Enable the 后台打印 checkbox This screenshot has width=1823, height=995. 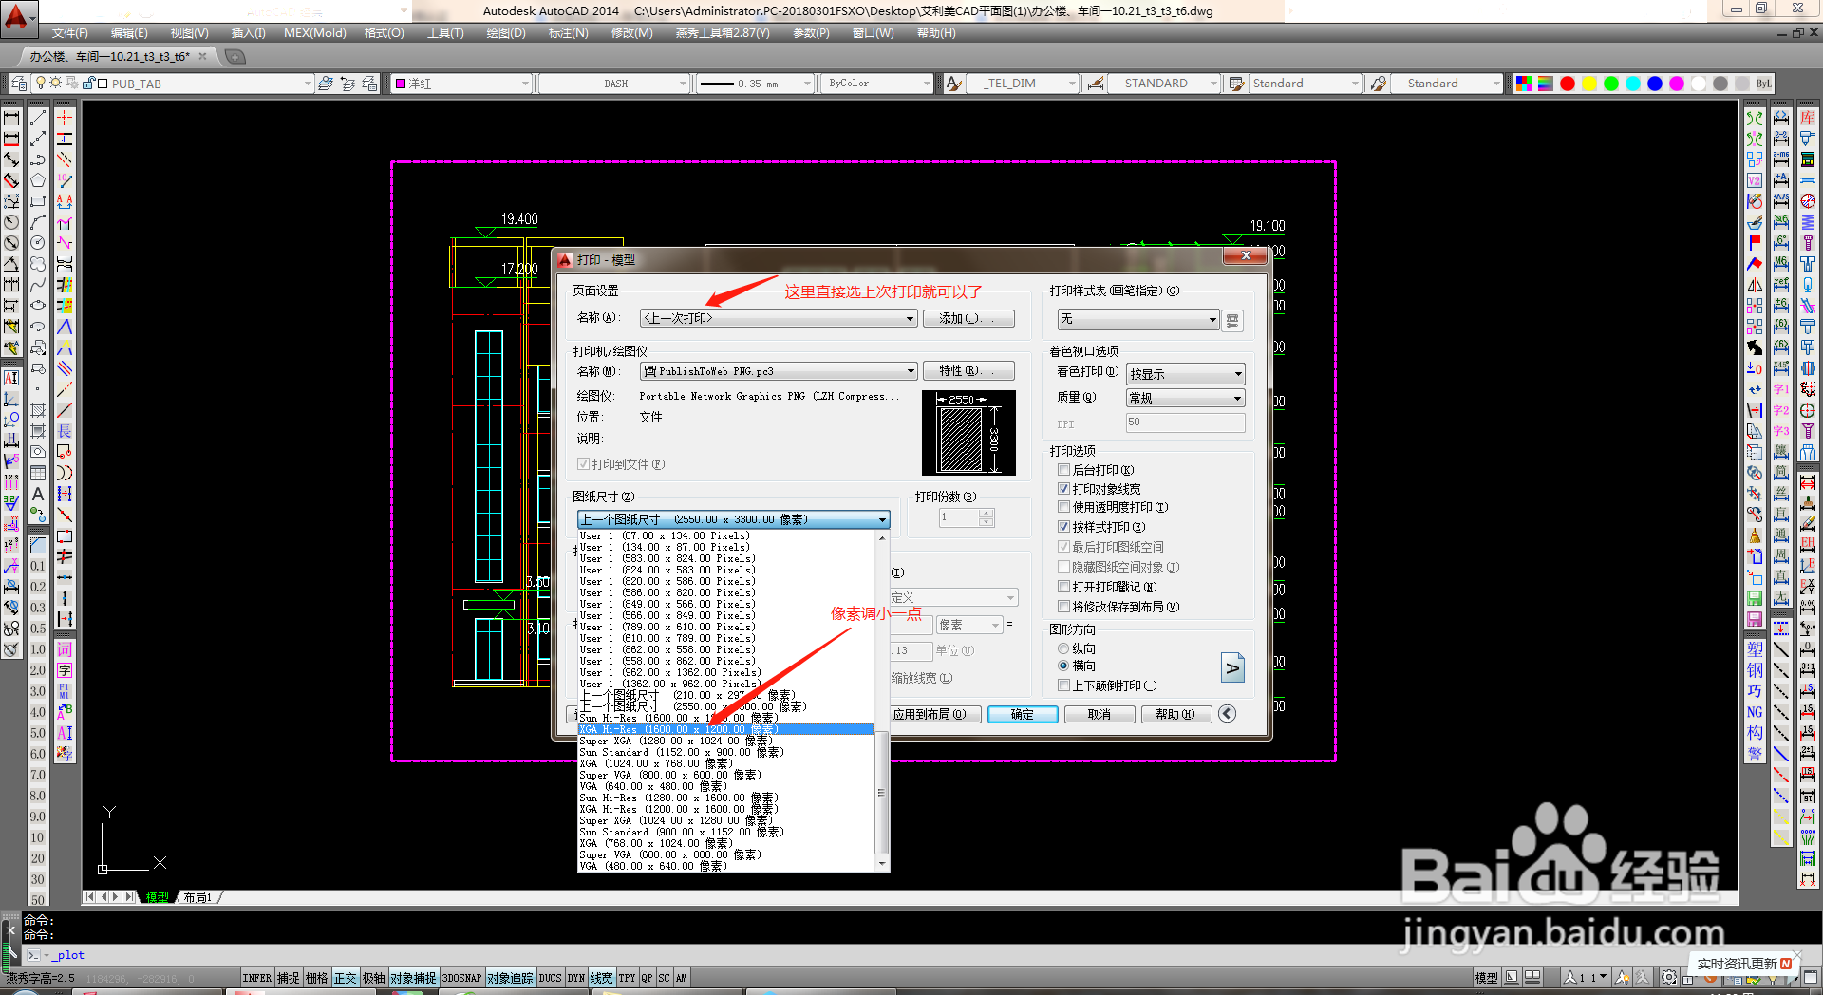click(x=1064, y=470)
